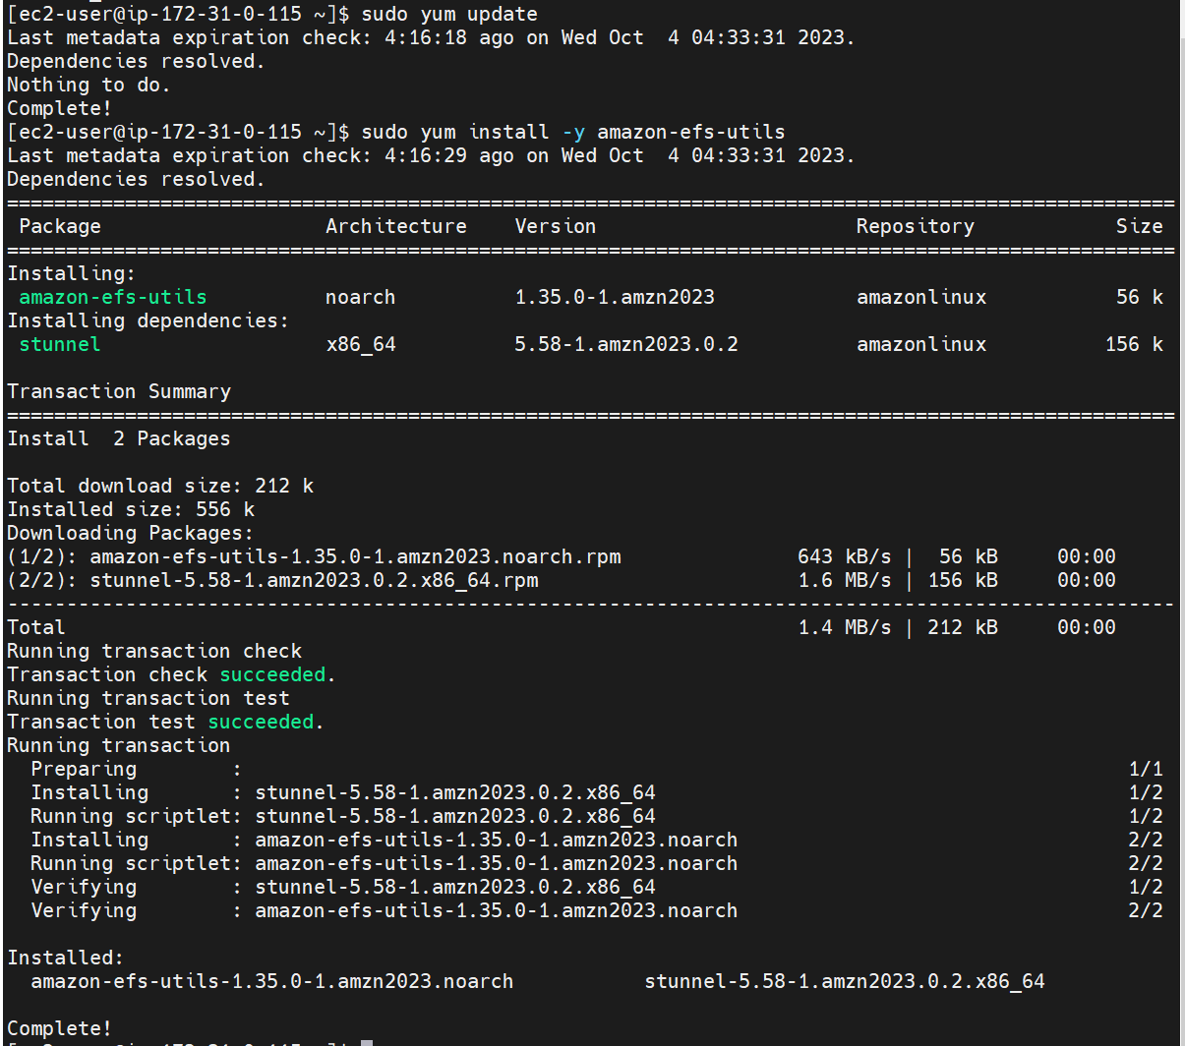Click 'noarch' architecture value
Screen dimensions: 1185x1046
361,298
